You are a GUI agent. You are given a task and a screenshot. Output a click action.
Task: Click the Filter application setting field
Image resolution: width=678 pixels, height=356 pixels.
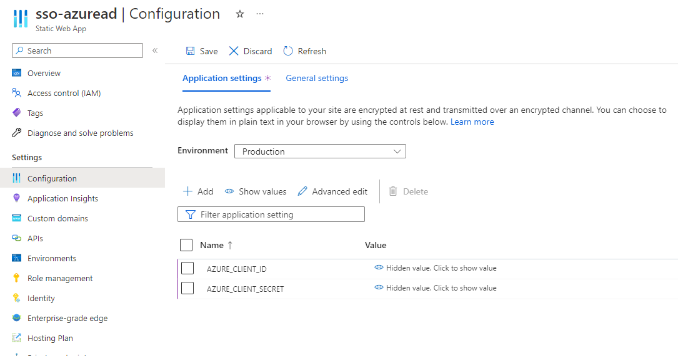[x=271, y=214]
